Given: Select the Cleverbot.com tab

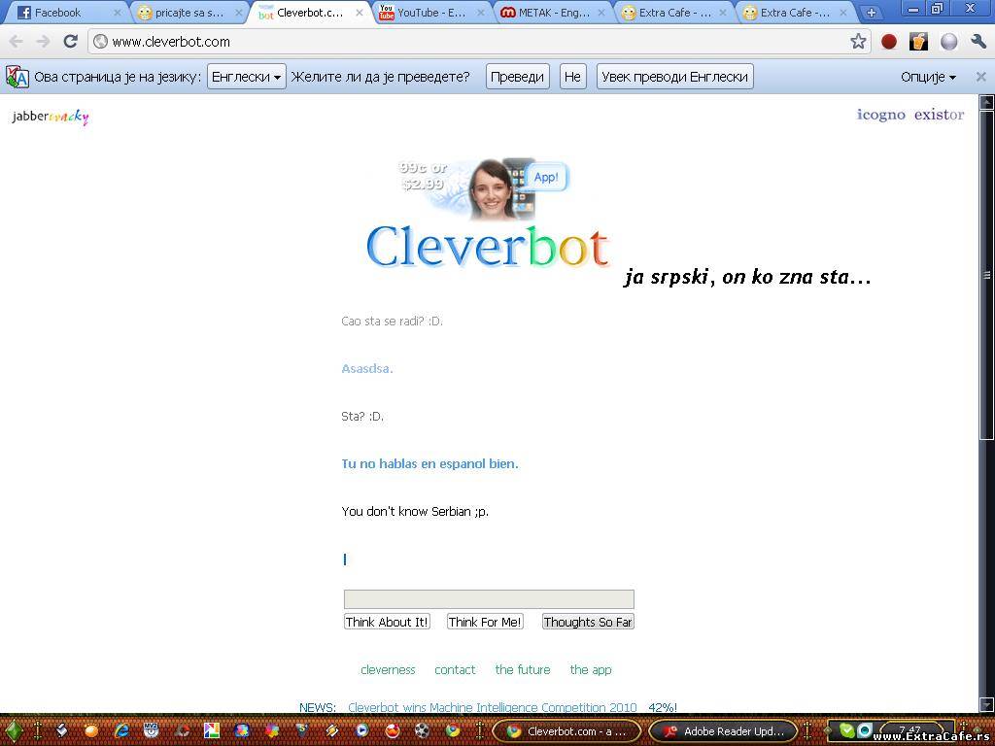Looking at the screenshot, I should pyautogui.click(x=311, y=13).
